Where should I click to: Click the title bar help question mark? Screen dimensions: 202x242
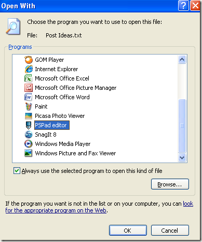coord(183,6)
